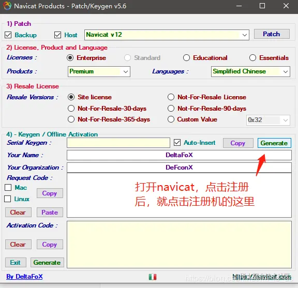Clear the Request Code field

click(18, 212)
